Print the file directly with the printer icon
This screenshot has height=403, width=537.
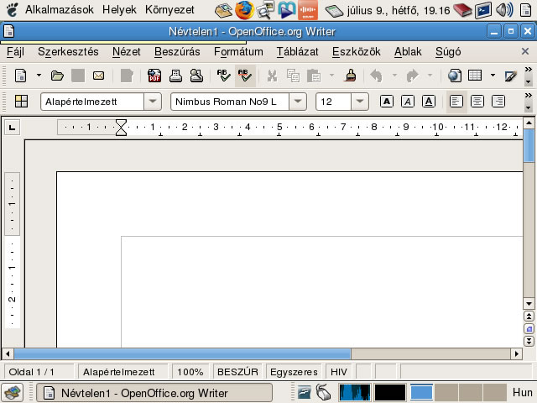pos(175,76)
